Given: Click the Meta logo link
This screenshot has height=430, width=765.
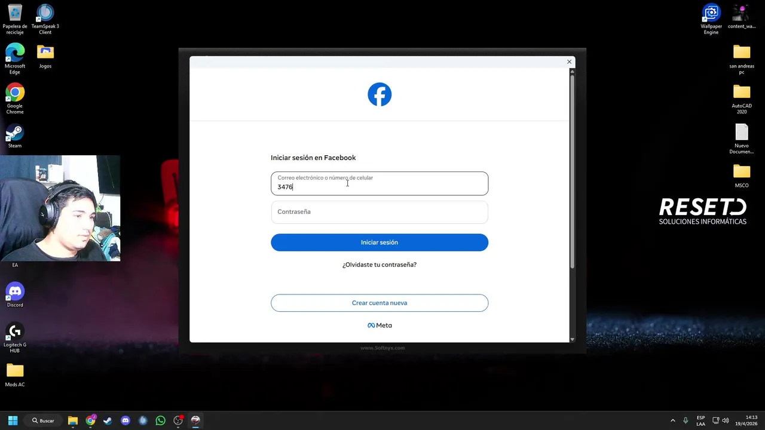Looking at the screenshot, I should tap(380, 325).
